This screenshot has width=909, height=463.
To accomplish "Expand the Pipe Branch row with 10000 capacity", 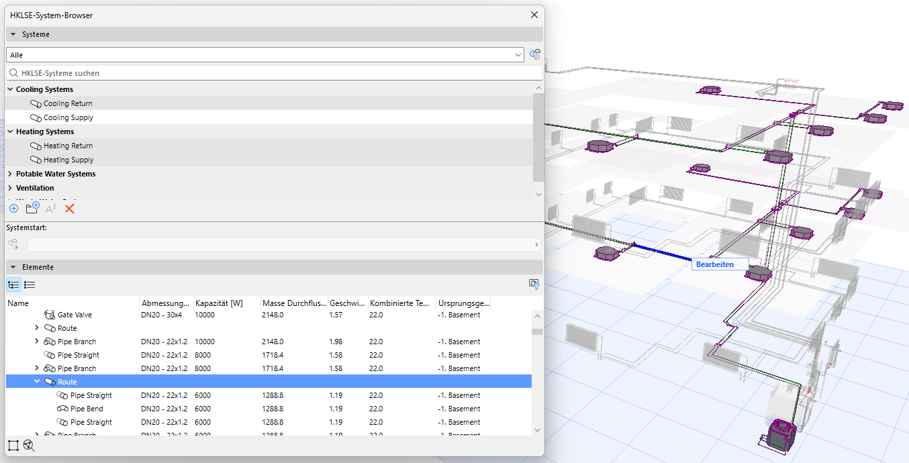I will pos(37,342).
